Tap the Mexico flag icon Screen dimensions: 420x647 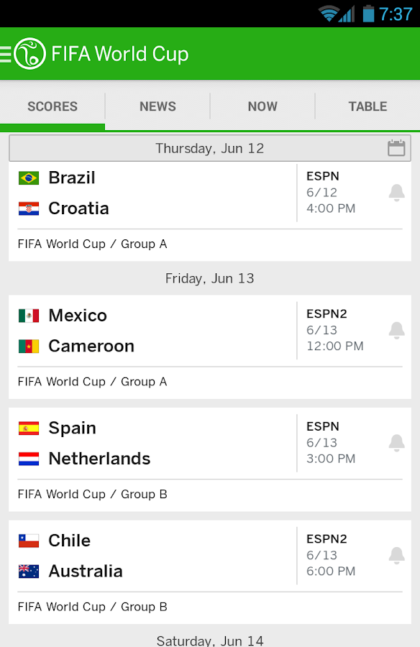pos(29,316)
